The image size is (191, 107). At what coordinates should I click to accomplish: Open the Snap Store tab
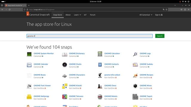point(58,15)
